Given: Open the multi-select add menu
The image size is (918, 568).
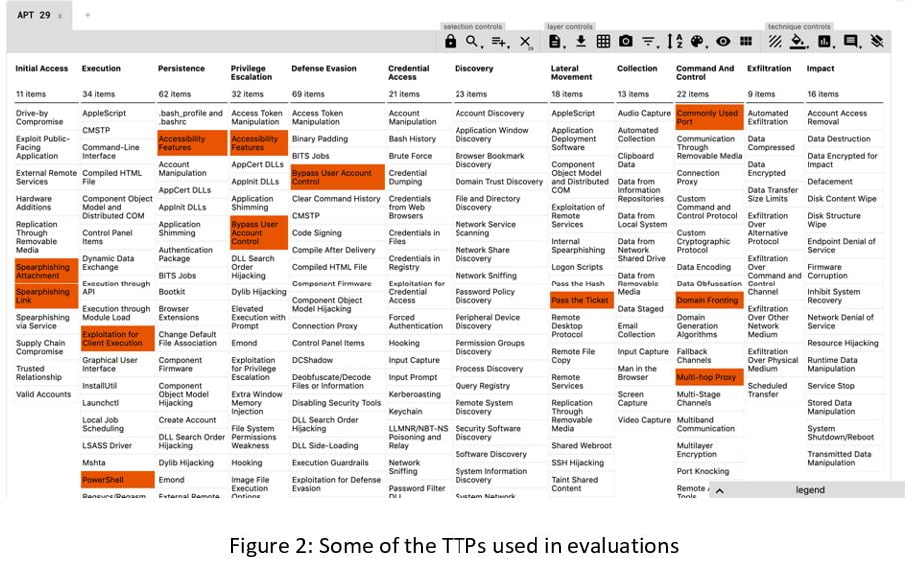Looking at the screenshot, I should 499,41.
